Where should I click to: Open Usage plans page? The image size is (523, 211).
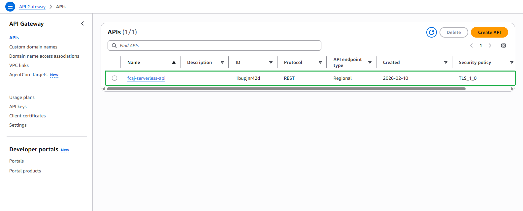pyautogui.click(x=22, y=97)
